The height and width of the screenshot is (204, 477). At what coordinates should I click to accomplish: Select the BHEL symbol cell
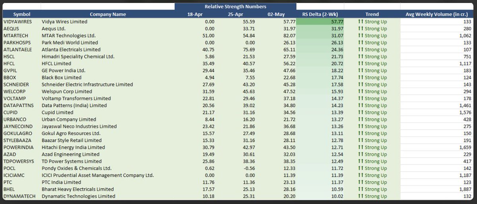(x=9, y=189)
